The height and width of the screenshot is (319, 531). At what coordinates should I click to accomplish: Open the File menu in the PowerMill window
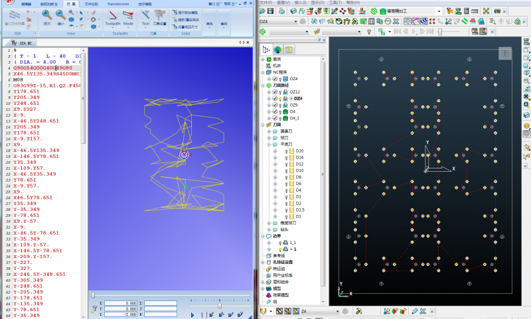(x=266, y=3)
